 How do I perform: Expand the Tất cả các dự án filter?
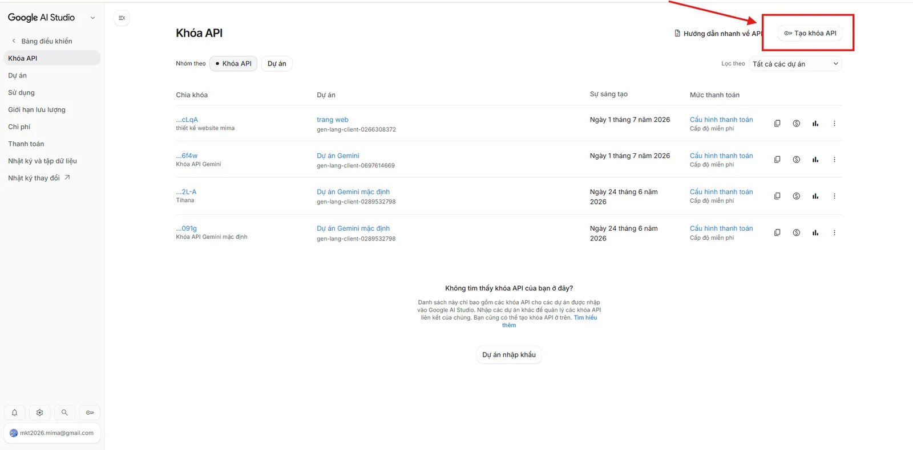click(x=795, y=64)
